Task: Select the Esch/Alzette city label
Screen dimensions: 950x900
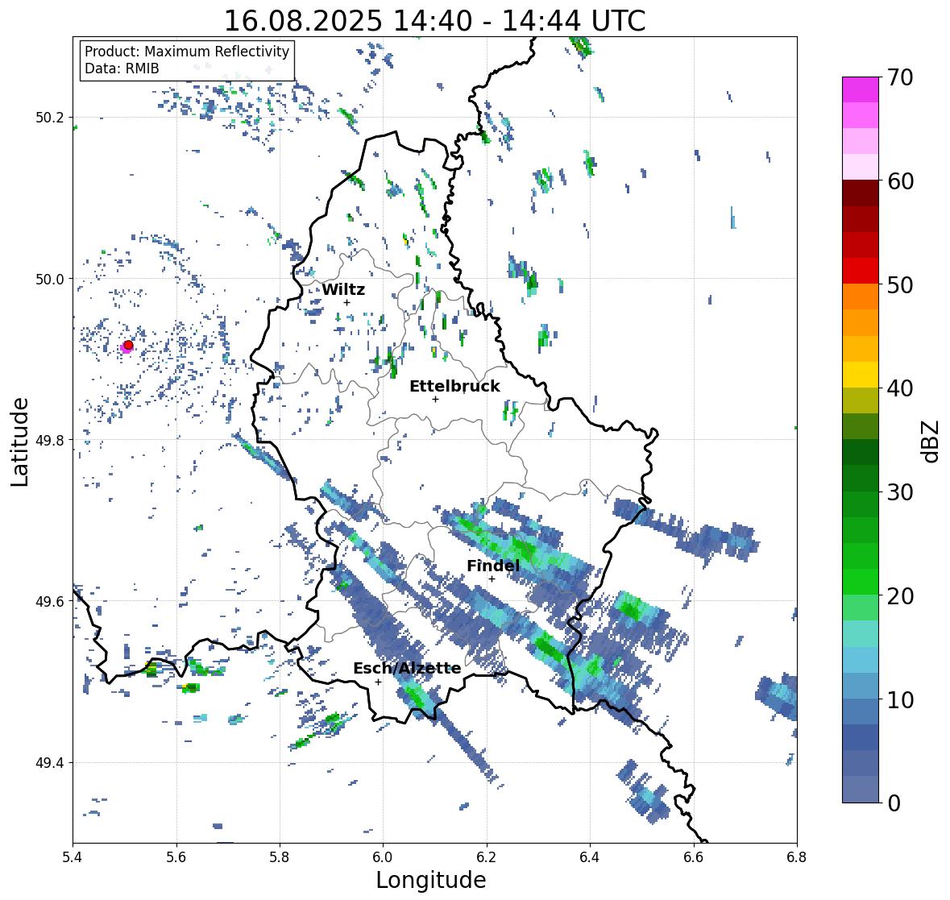Action: (407, 668)
